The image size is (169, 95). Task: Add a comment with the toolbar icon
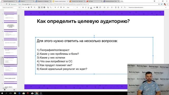[97, 7]
